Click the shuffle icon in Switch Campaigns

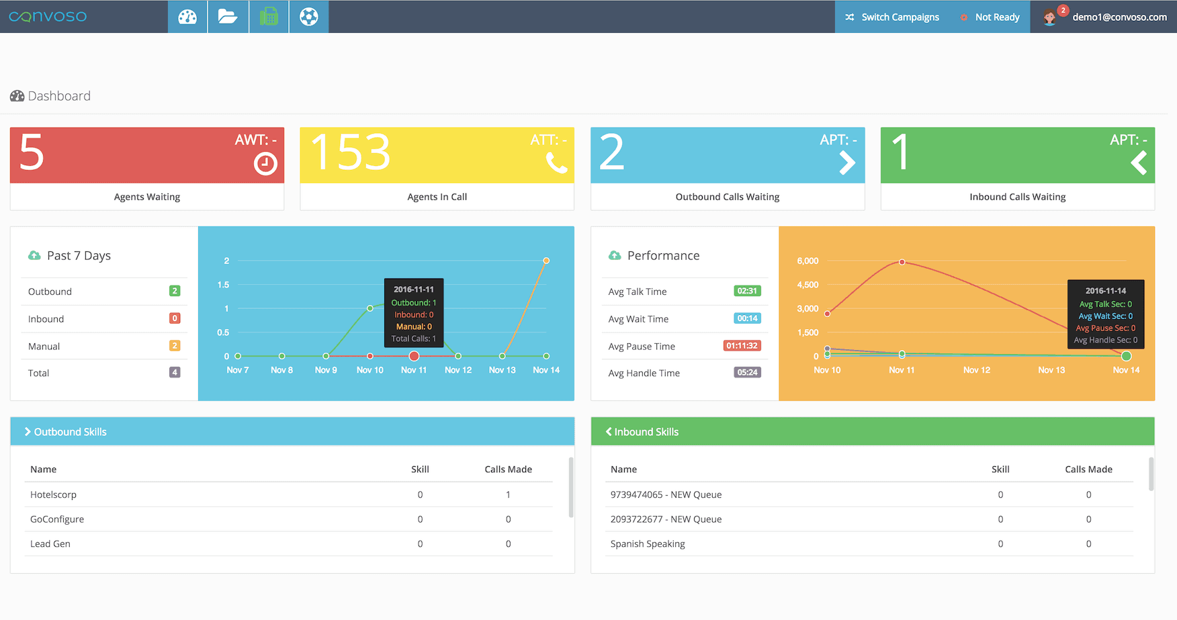pos(850,17)
